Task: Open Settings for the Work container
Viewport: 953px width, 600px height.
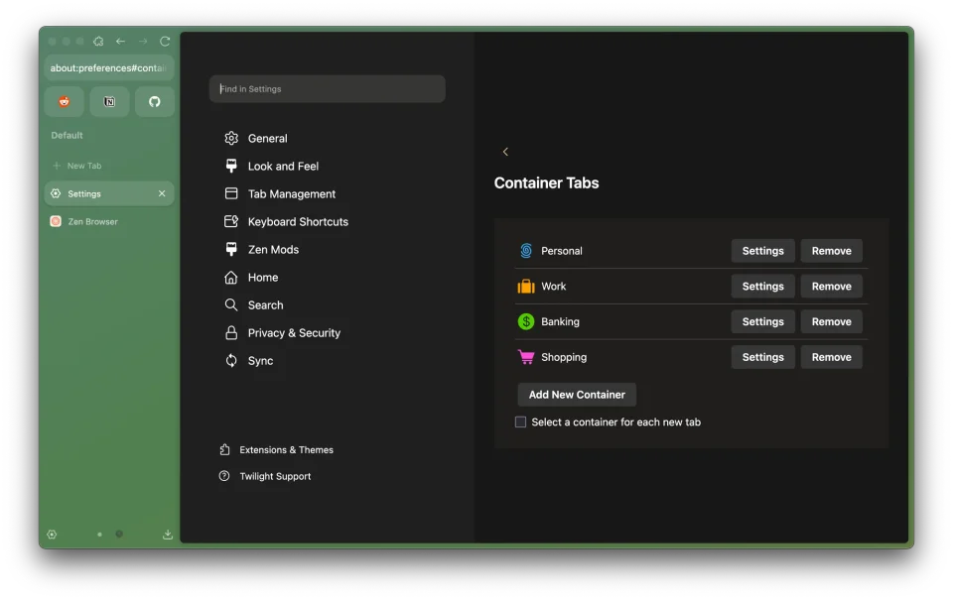Action: (762, 286)
